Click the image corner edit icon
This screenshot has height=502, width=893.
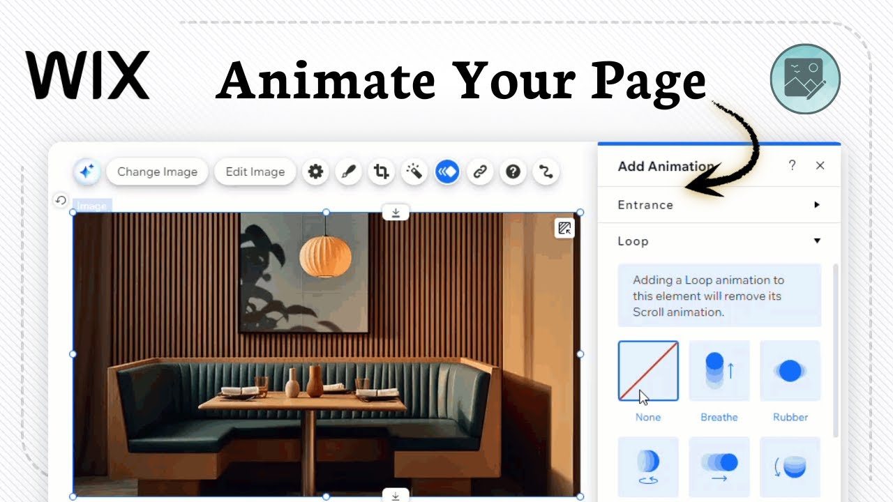[x=564, y=228]
